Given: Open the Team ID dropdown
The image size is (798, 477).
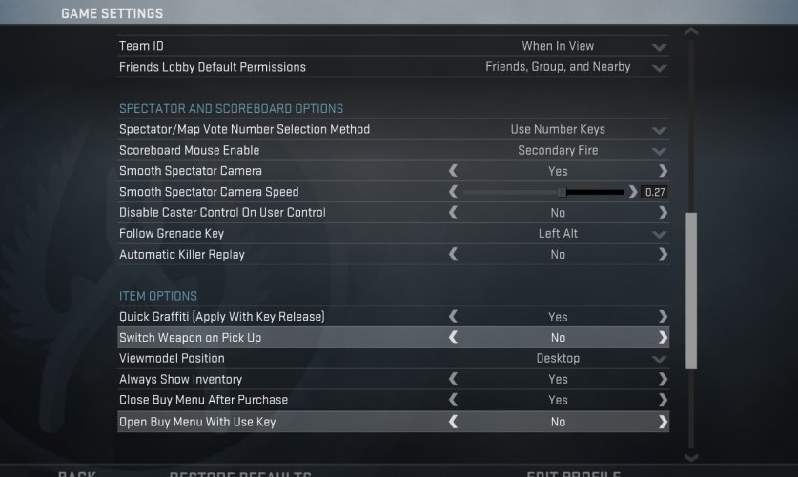Looking at the screenshot, I should point(659,47).
